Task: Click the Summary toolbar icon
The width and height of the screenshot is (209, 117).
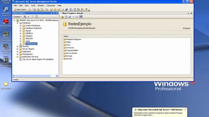Action: (75, 9)
